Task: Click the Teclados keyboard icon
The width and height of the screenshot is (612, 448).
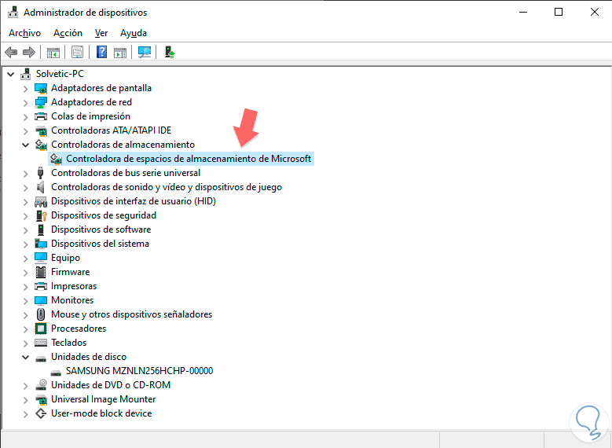Action: tap(41, 343)
